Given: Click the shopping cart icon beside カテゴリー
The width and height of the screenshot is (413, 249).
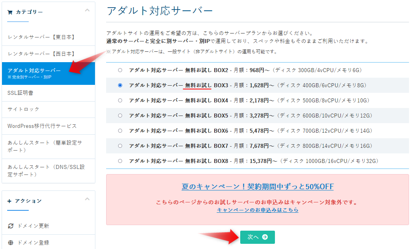Looking at the screenshot, I should tap(10, 12).
